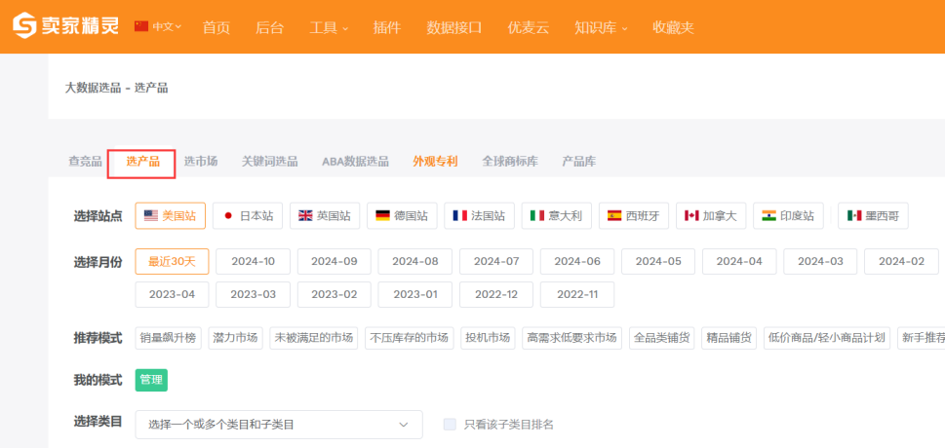Choose month 2024-08
This screenshot has height=448, width=945.
pos(415,261)
